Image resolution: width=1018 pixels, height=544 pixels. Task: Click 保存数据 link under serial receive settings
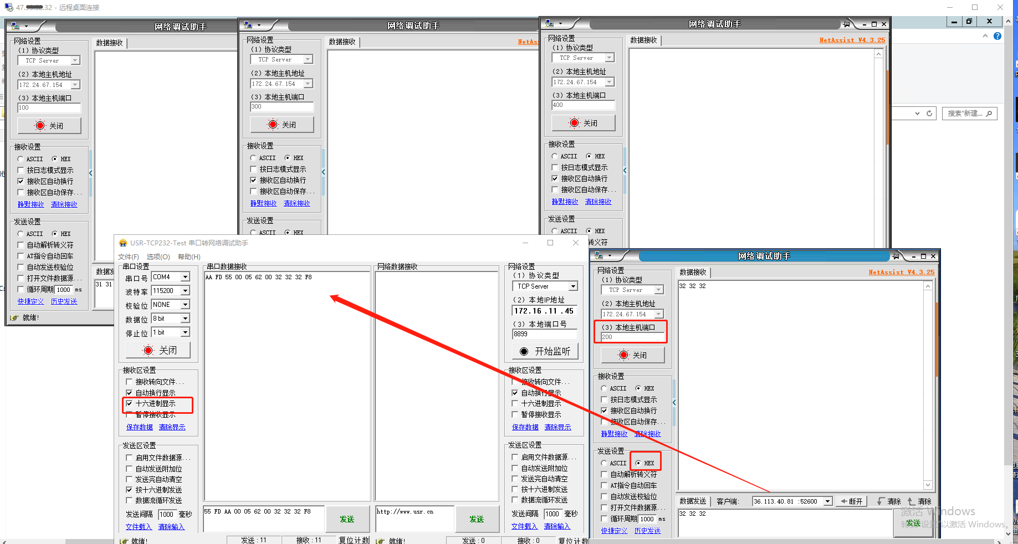[x=140, y=427]
